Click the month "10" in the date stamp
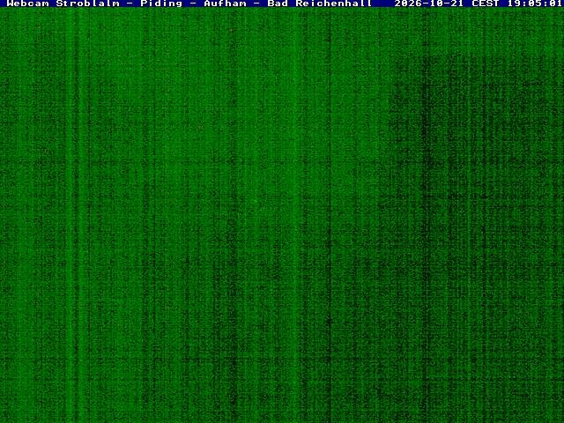This screenshot has width=564, height=423. [436, 4]
